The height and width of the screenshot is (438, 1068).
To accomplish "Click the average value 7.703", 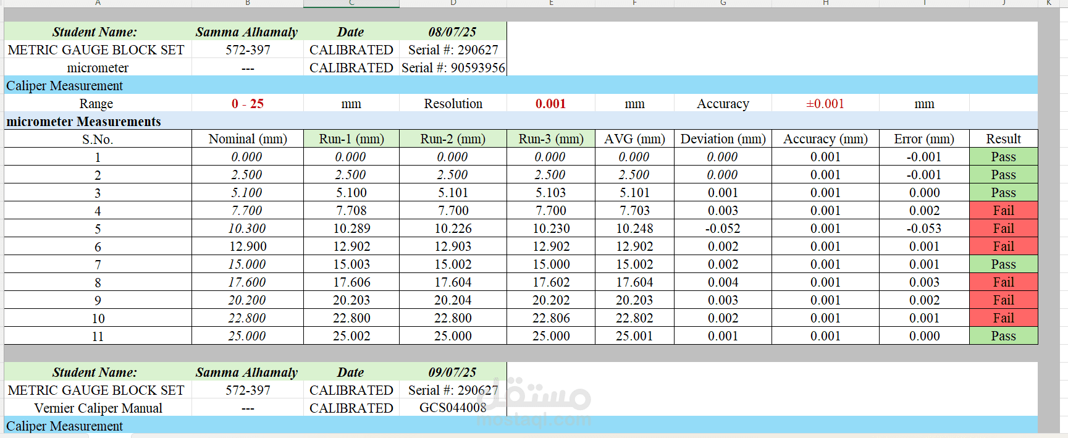I will (634, 211).
